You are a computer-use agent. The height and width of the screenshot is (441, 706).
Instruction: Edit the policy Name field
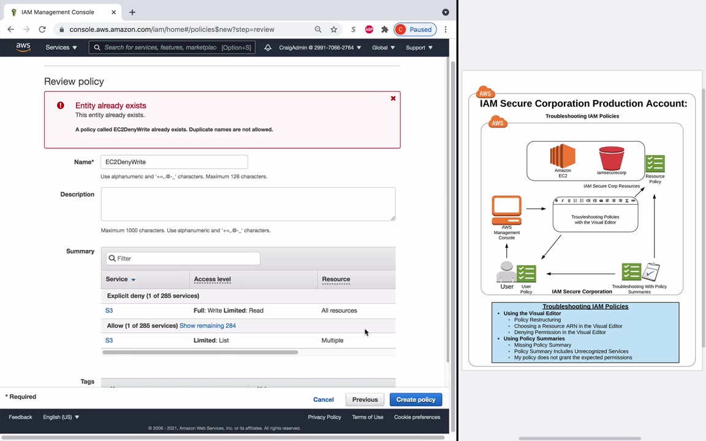point(174,162)
